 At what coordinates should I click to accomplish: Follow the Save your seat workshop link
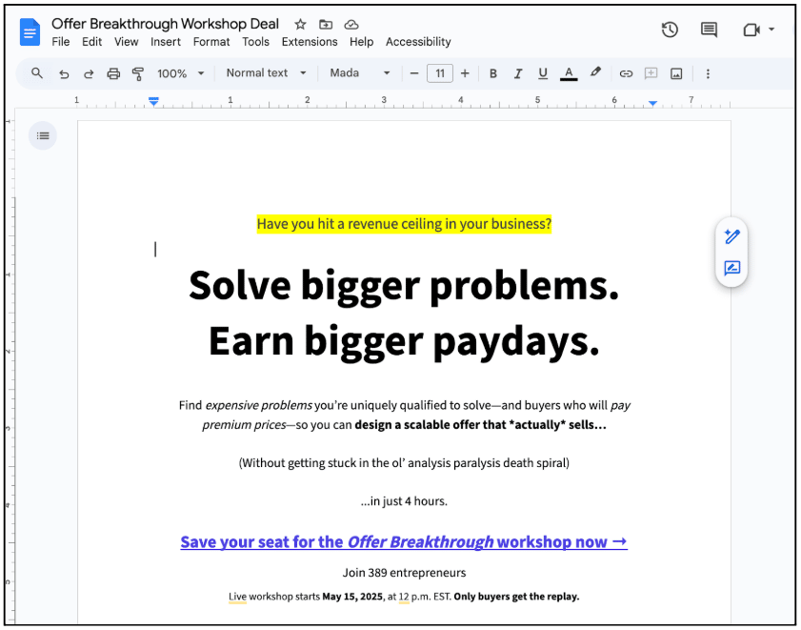pyautogui.click(x=403, y=542)
